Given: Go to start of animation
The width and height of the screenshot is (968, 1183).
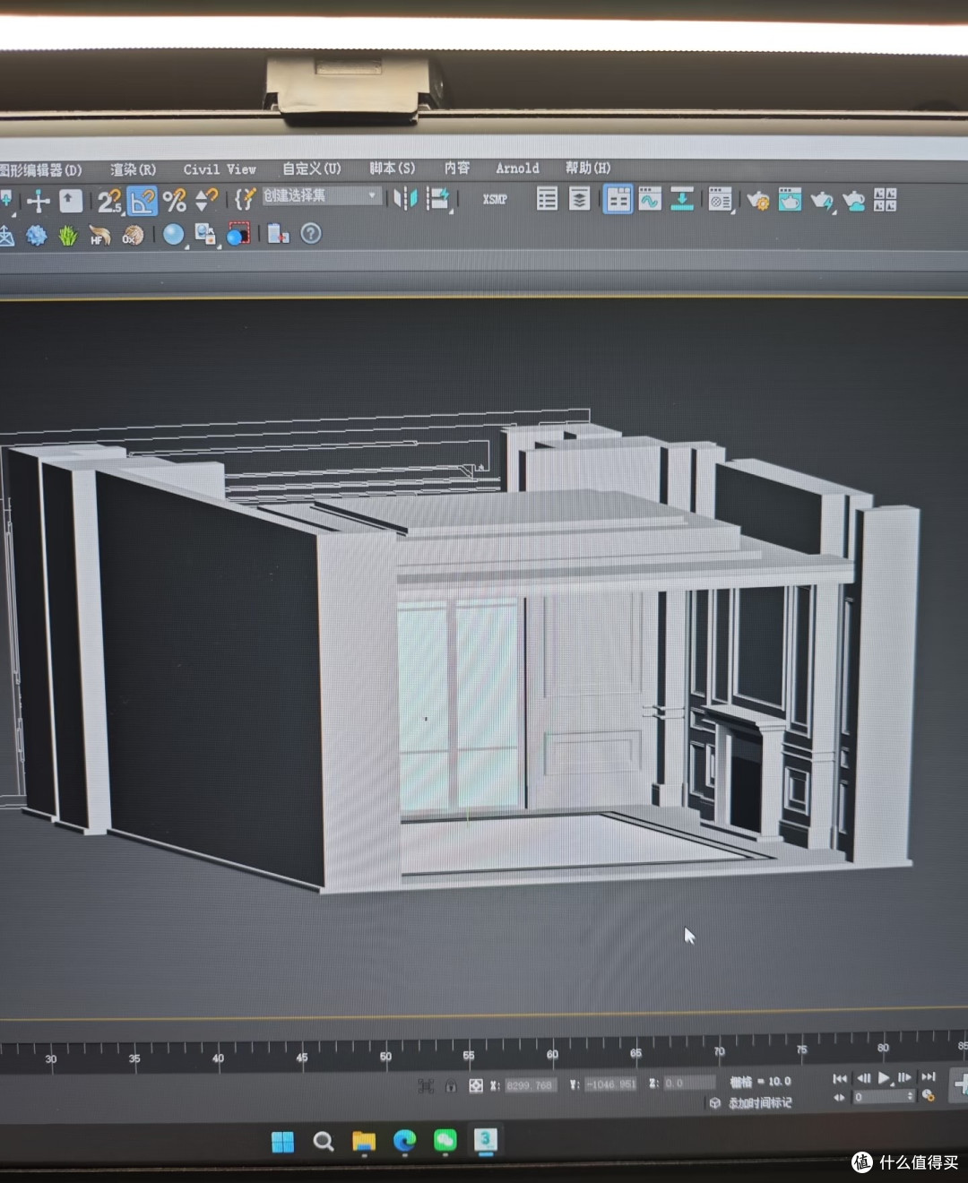Looking at the screenshot, I should tap(840, 1078).
